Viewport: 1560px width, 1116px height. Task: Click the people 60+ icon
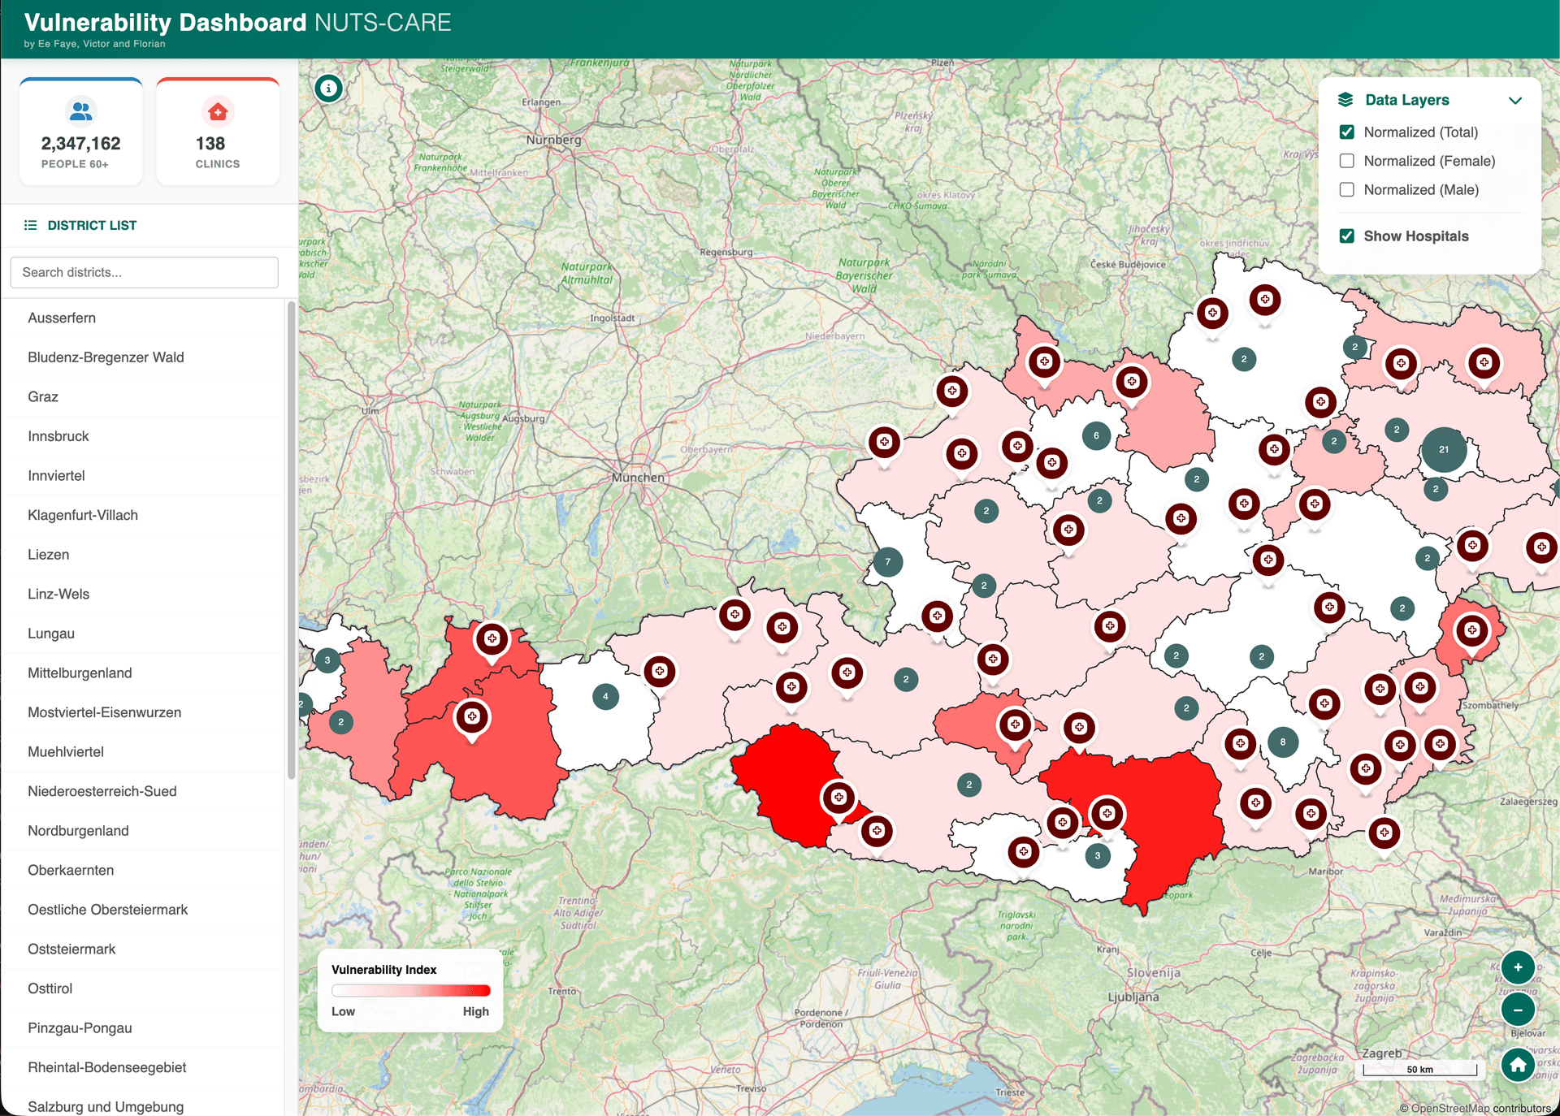[x=80, y=112]
